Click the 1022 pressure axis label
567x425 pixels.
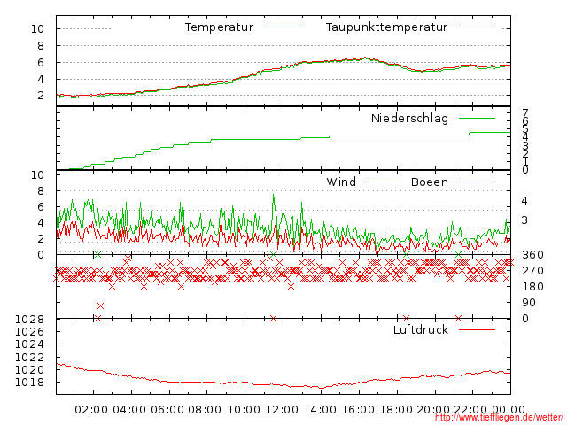[29, 357]
